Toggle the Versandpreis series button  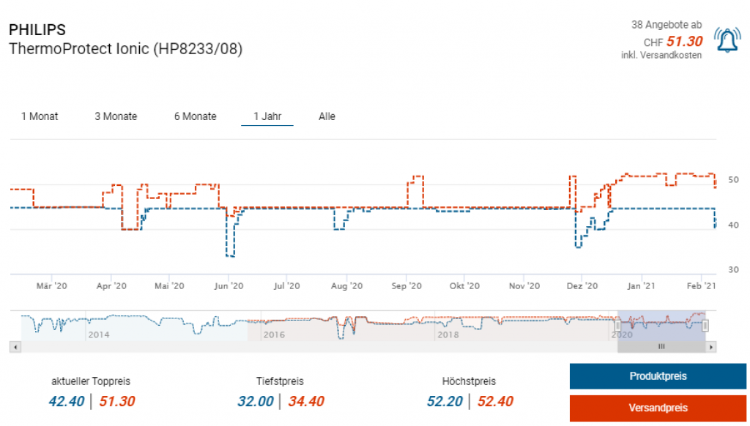658,408
